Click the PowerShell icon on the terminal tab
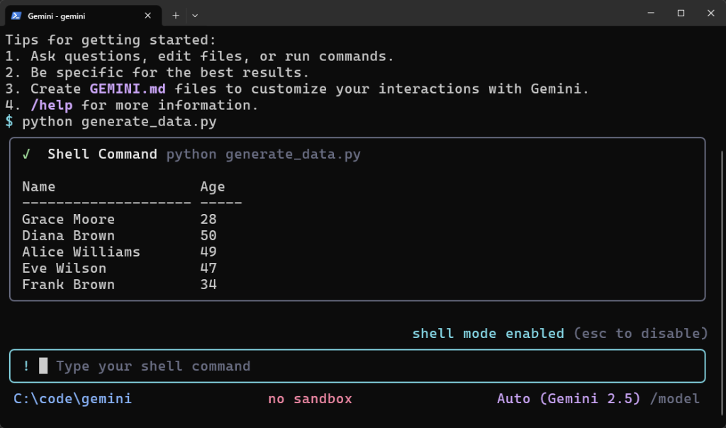 point(16,15)
